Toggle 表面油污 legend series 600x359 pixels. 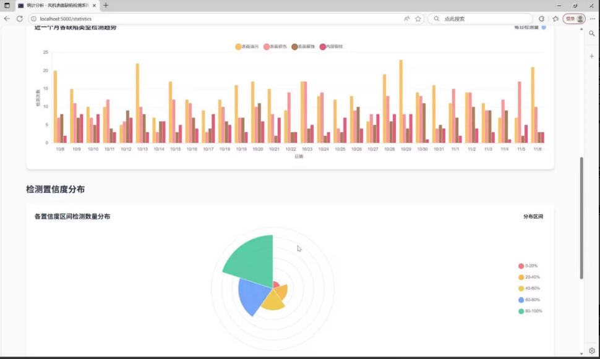pos(247,46)
